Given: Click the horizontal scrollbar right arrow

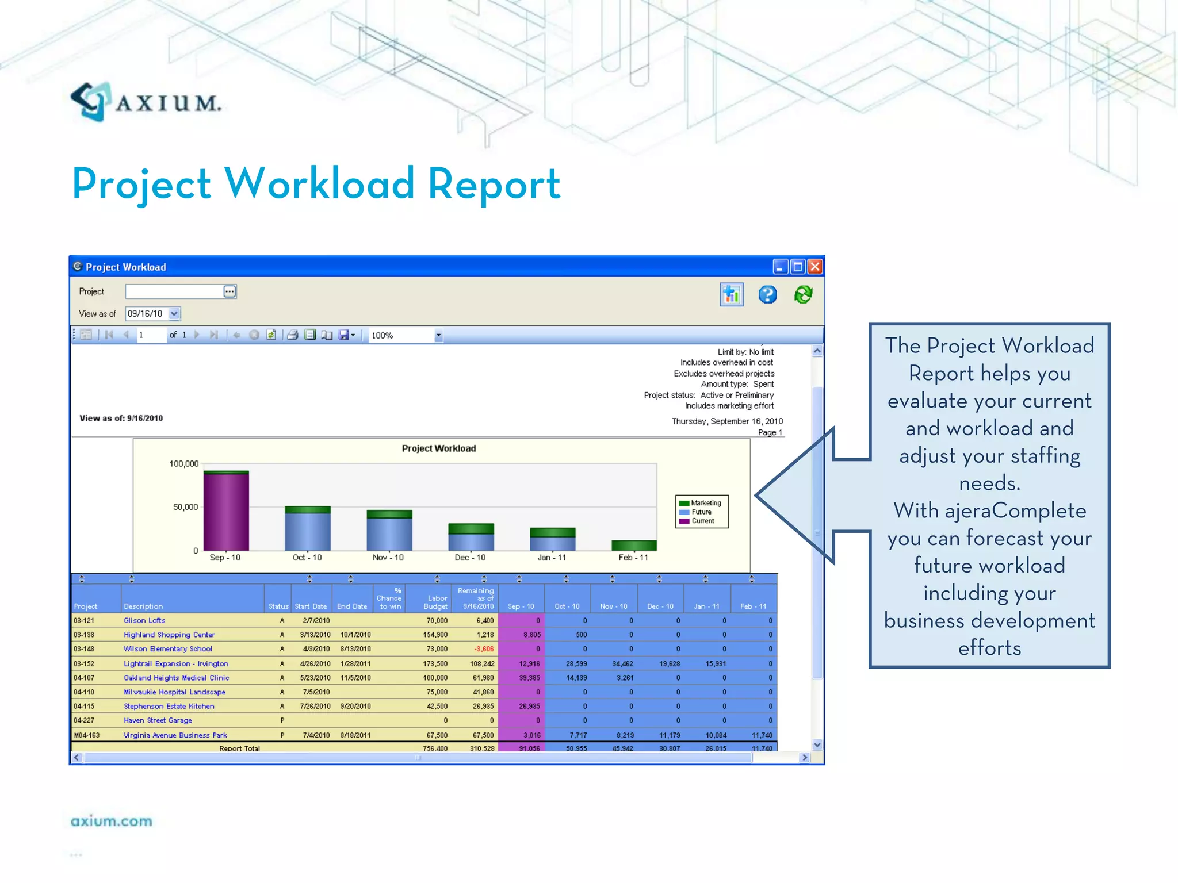Looking at the screenshot, I should [805, 758].
